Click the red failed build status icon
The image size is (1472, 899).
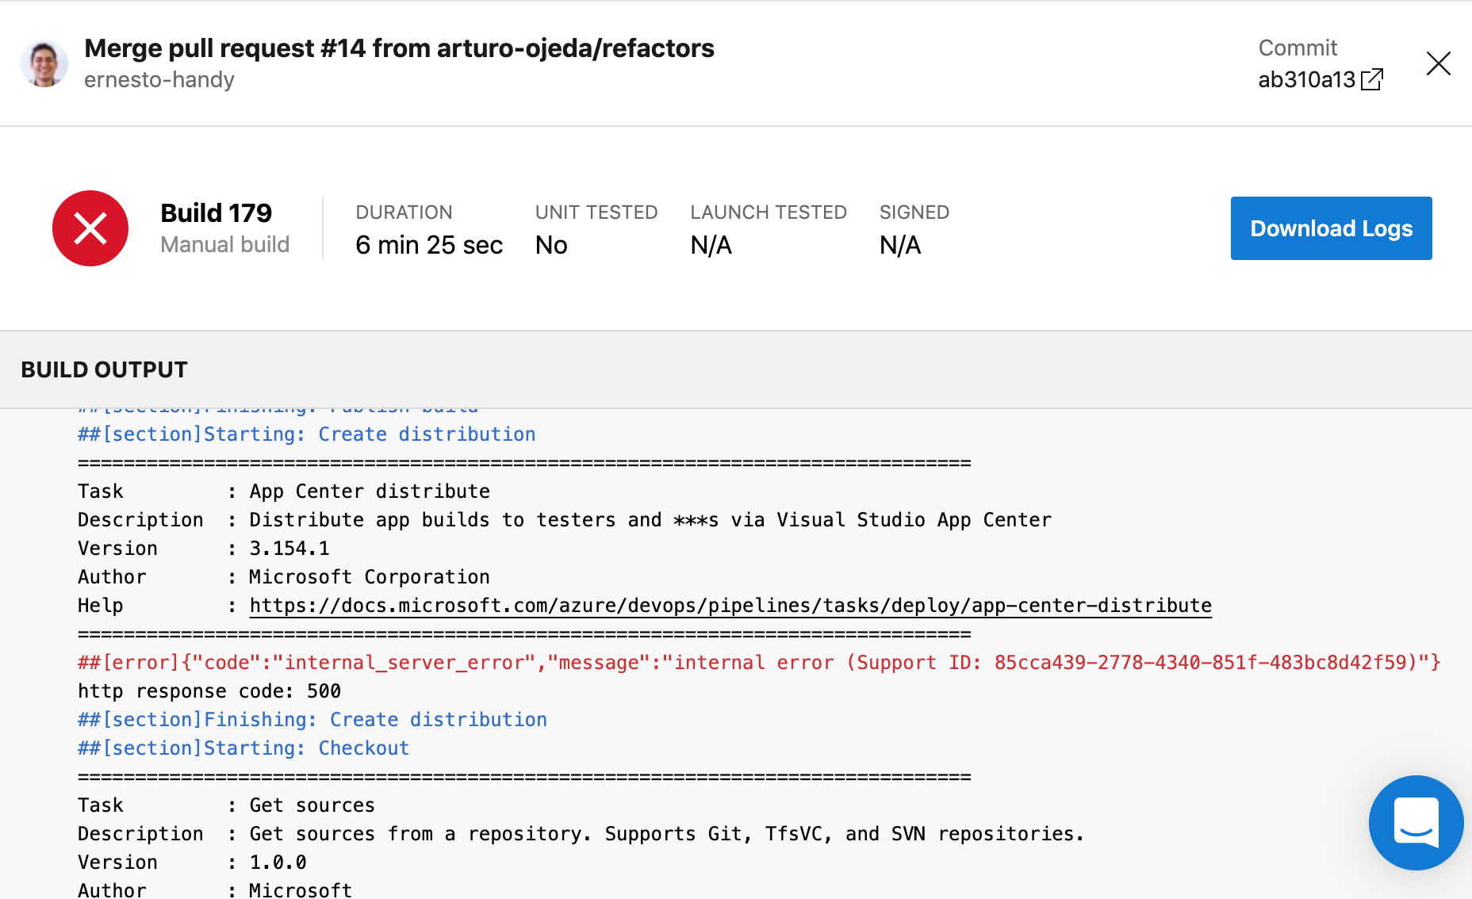tap(90, 228)
